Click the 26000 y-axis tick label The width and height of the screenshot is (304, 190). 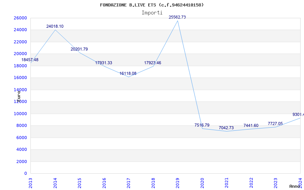click(x=20, y=18)
